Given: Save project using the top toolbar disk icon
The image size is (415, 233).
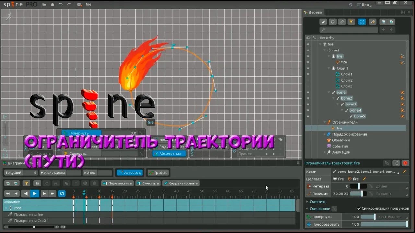Looking at the screenshot, I should 52,5.
